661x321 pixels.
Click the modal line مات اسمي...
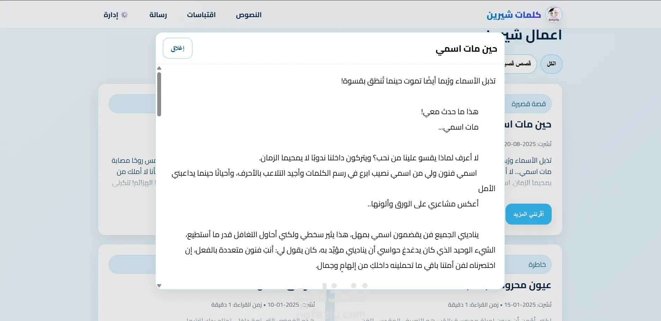[x=458, y=127]
